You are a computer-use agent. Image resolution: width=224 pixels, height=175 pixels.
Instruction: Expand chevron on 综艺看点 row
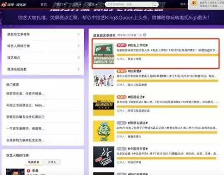tap(78, 57)
